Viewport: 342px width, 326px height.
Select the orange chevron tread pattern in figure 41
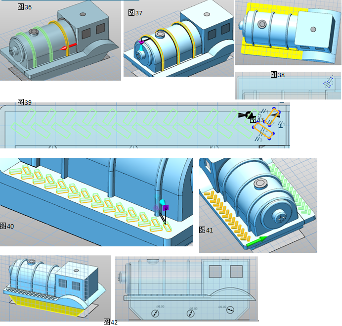pyautogui.click(x=227, y=216)
